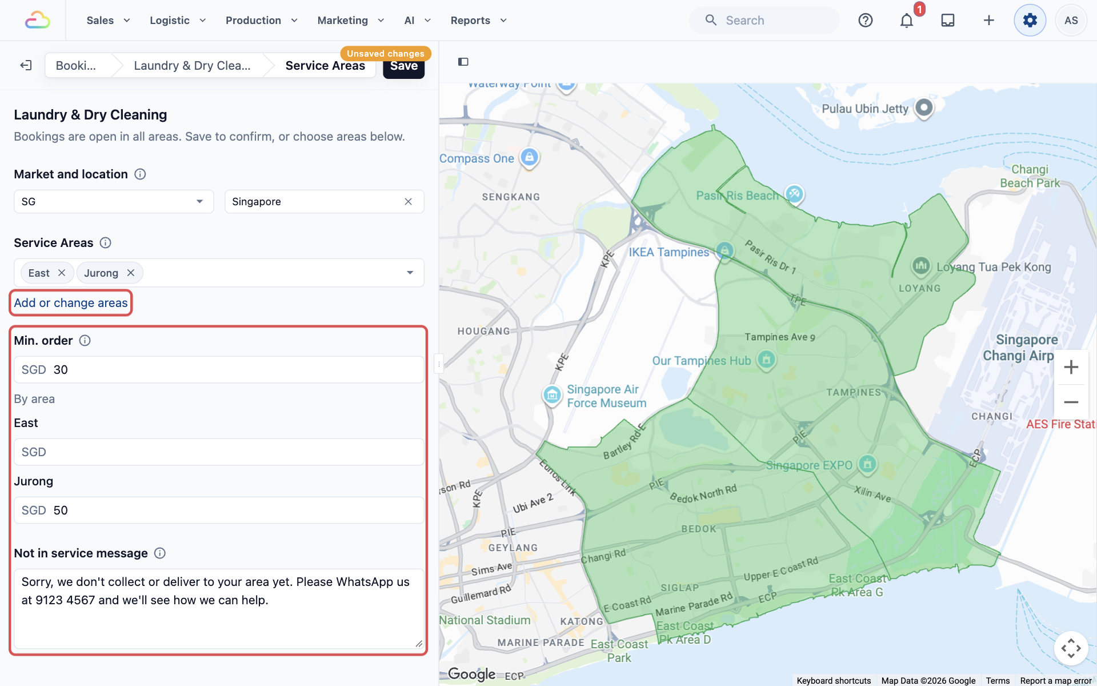Click the plus create icon in header

pyautogui.click(x=989, y=20)
